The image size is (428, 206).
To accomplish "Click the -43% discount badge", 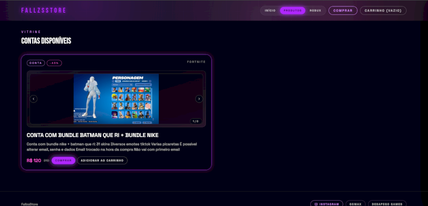I will coord(55,63).
